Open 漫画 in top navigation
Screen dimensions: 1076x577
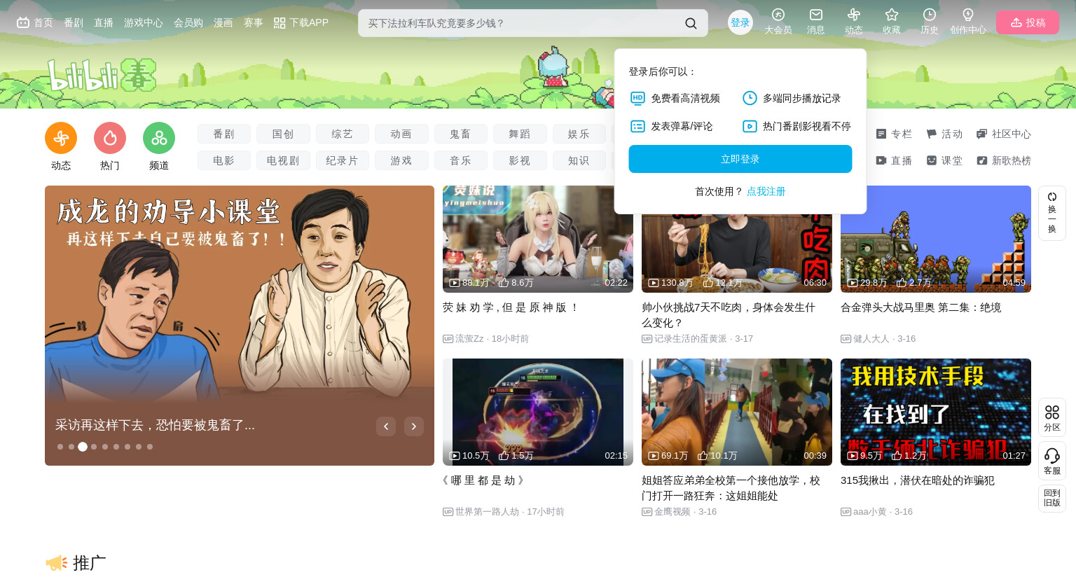[223, 22]
